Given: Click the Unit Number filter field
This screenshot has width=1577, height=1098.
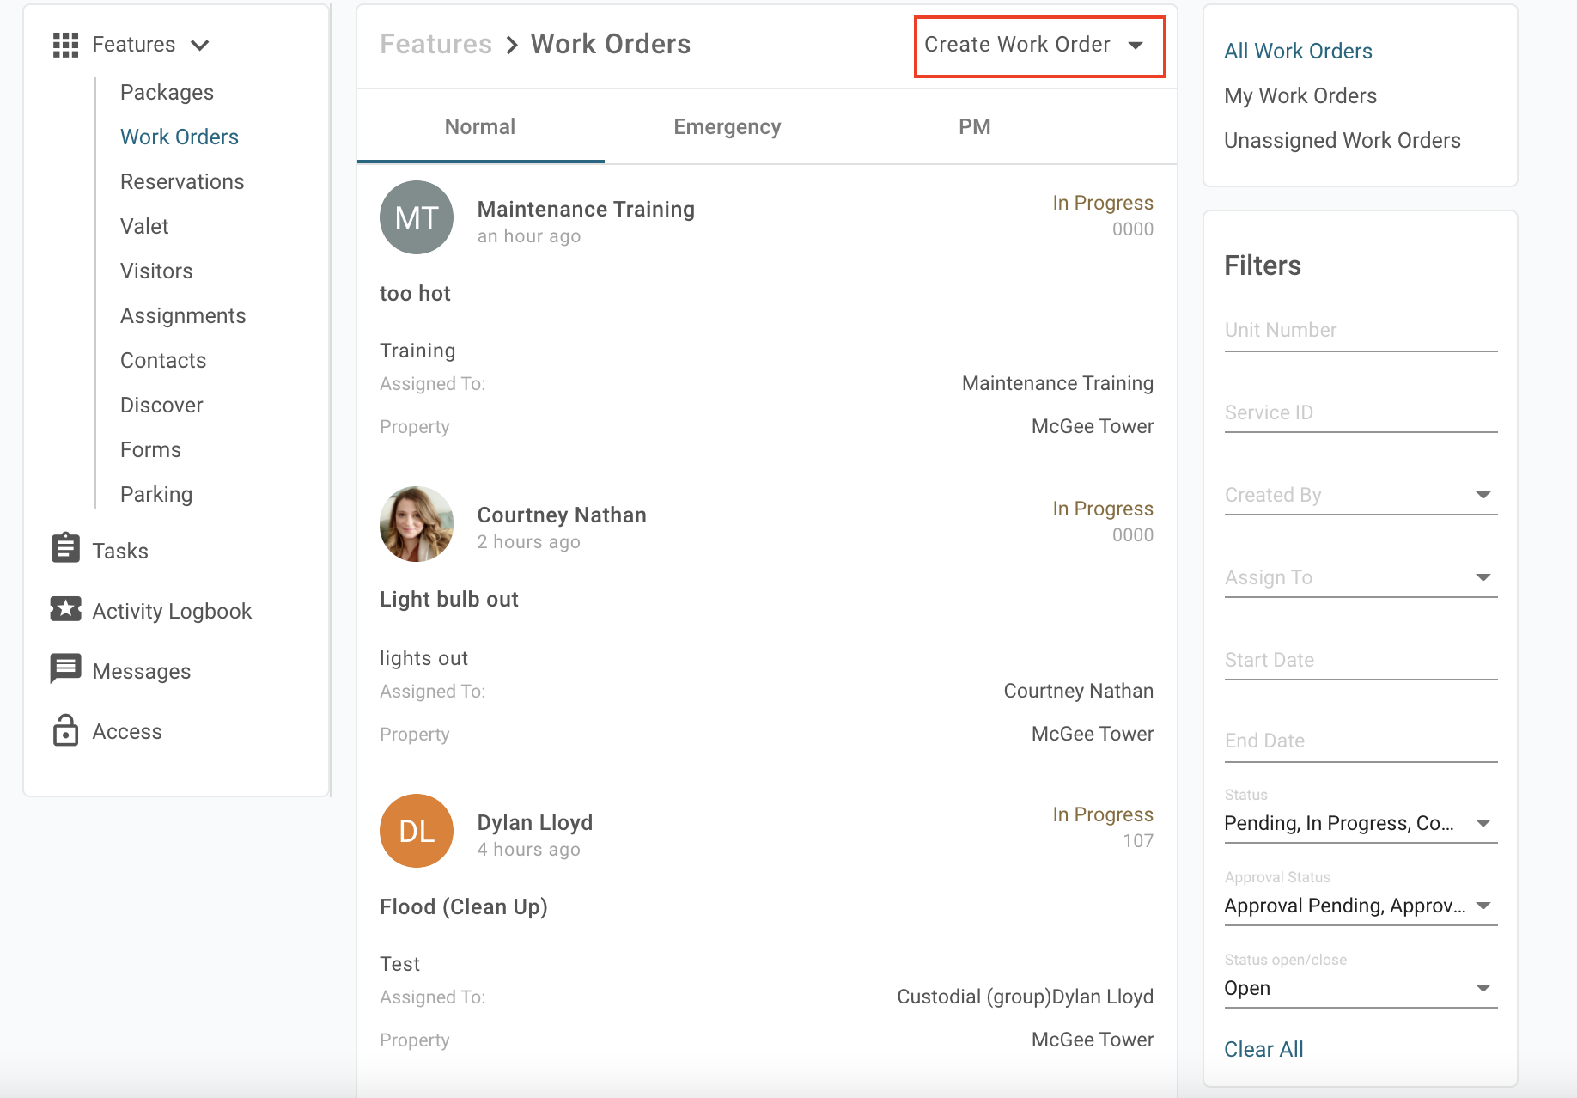Looking at the screenshot, I should click(1360, 331).
